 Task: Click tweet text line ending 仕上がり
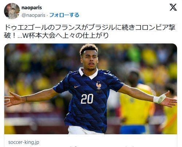pyautogui.click(x=56, y=36)
